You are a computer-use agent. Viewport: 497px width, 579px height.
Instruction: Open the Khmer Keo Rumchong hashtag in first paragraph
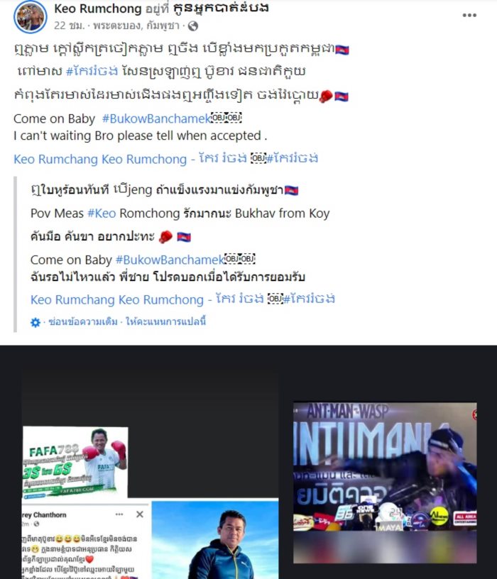click(92, 71)
